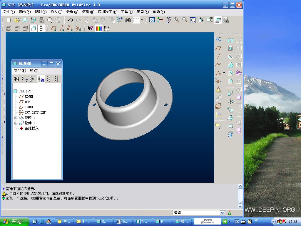This screenshot has width=301, height=226.
Task: Open a file via the folder icon
Action: click(17, 20)
